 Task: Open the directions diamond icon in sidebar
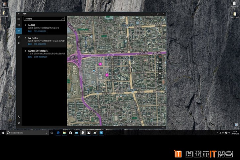[19, 37]
